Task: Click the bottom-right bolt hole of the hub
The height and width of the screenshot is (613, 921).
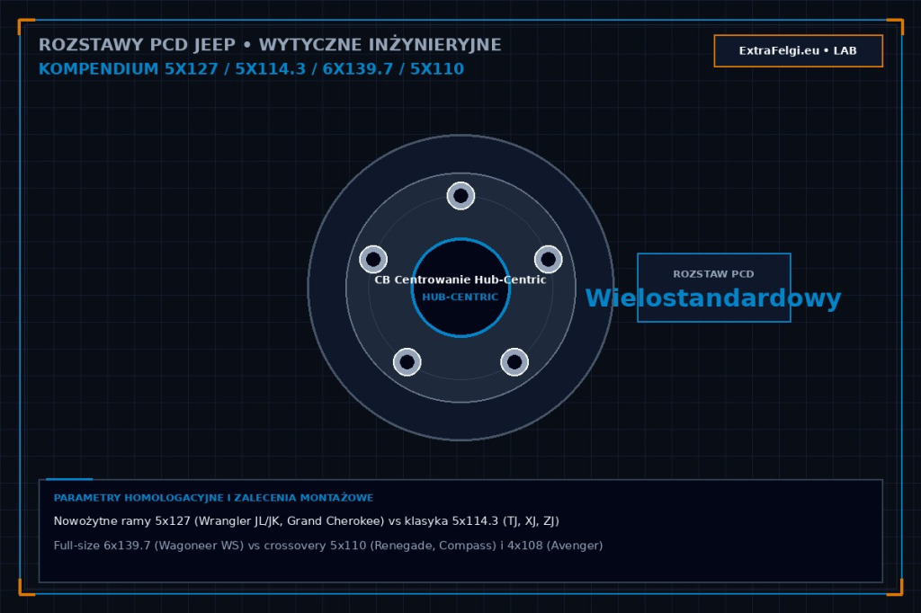Action: click(514, 361)
